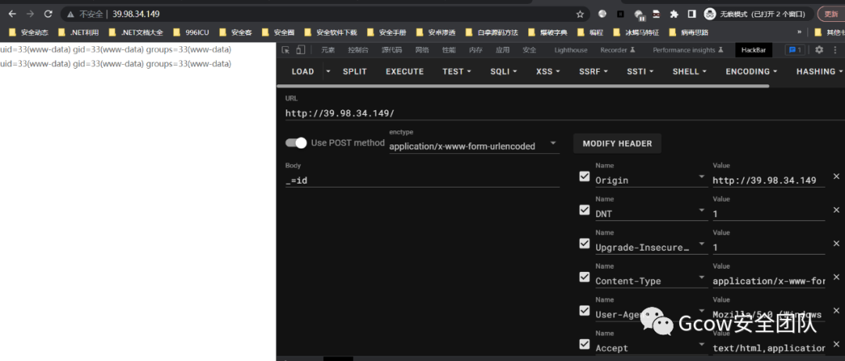This screenshot has height=361, width=845.
Task: Open the Extensions puzzle-piece menu
Action: [674, 14]
